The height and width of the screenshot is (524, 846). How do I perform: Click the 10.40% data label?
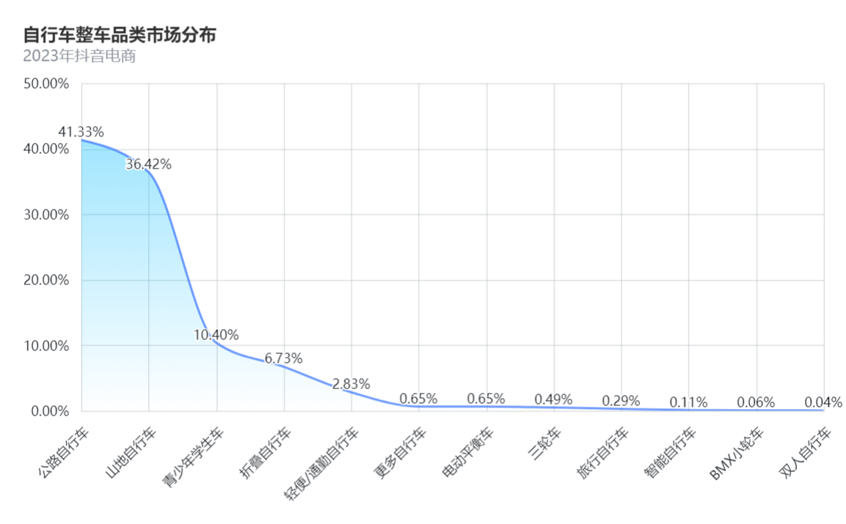pyautogui.click(x=216, y=335)
